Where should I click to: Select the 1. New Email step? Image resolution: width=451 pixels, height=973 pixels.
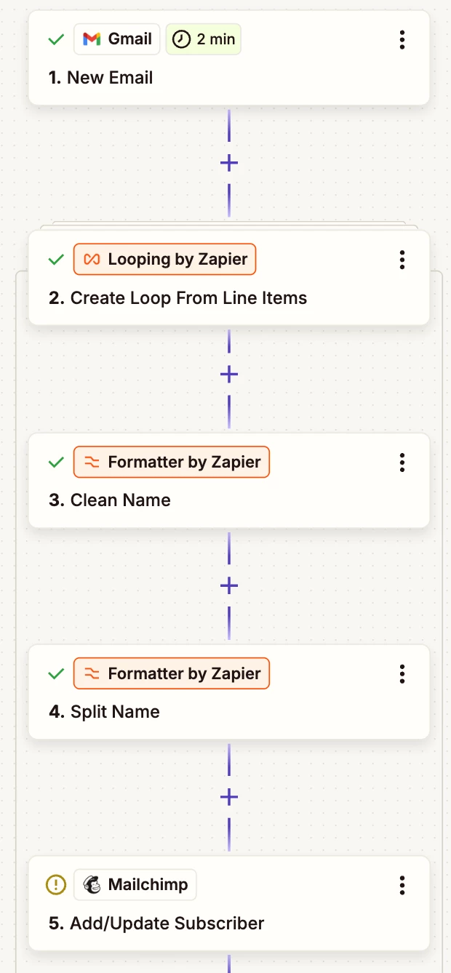tap(229, 57)
